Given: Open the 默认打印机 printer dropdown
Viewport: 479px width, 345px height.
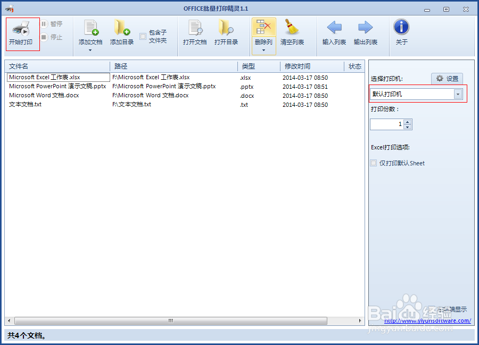Looking at the screenshot, I should (x=458, y=94).
